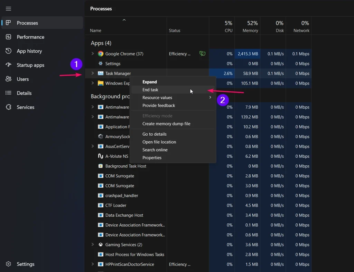This screenshot has width=354, height=272.
Task: Open the Services page
Action: point(42,107)
